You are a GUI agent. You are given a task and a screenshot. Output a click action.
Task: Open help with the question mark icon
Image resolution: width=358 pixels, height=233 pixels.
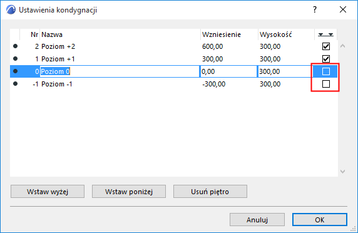pos(315,9)
